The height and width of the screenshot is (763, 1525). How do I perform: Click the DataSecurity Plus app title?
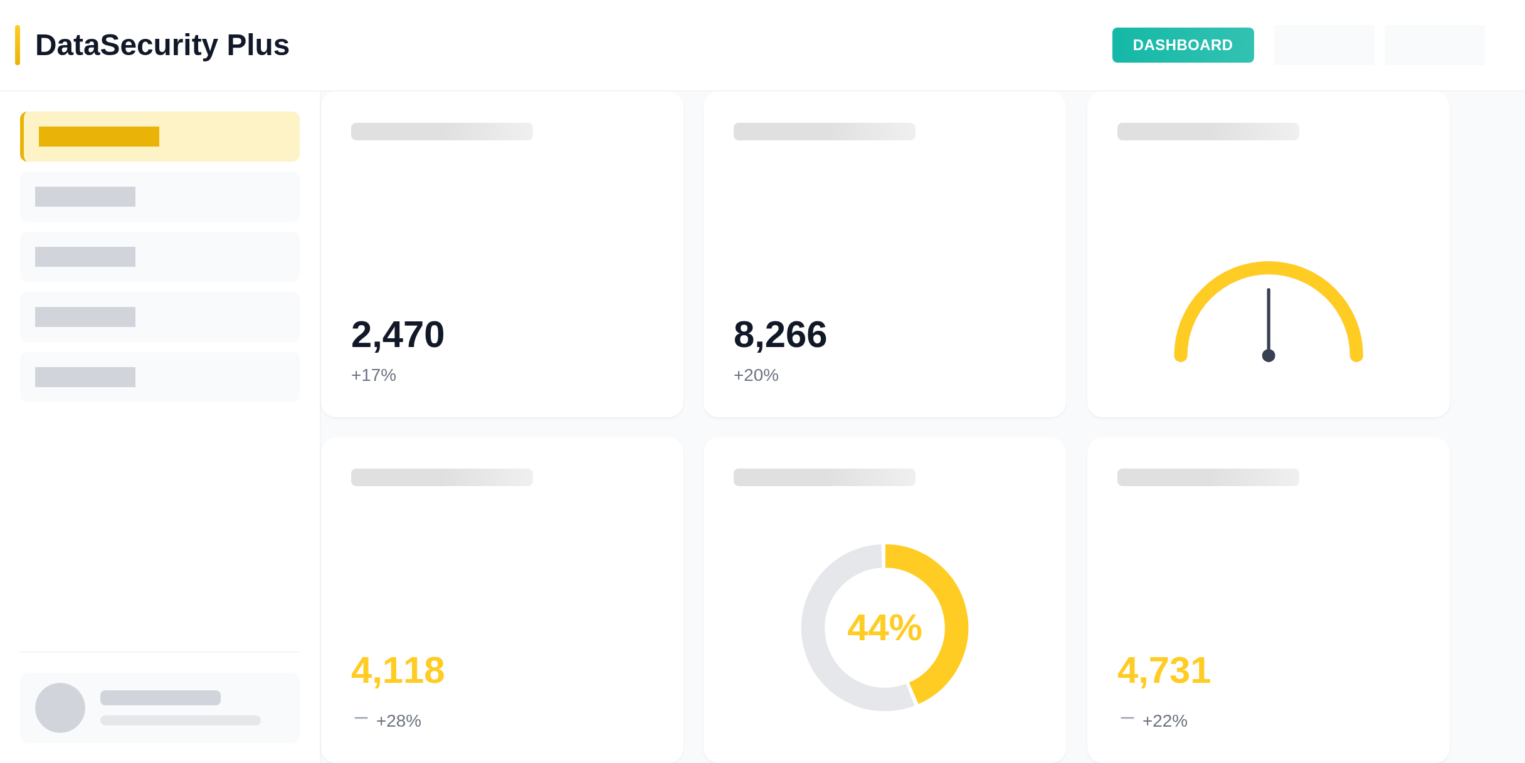(x=162, y=45)
